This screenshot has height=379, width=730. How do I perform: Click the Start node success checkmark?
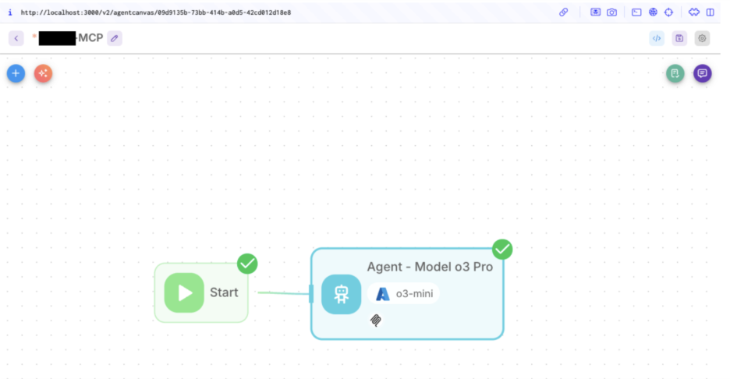tap(247, 264)
